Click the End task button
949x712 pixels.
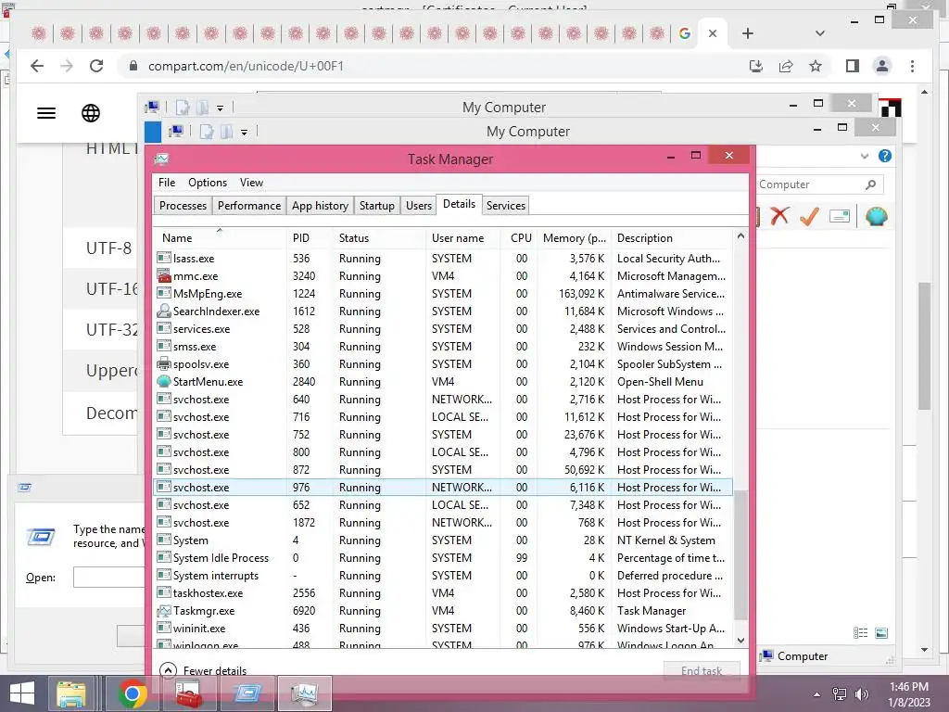(702, 670)
